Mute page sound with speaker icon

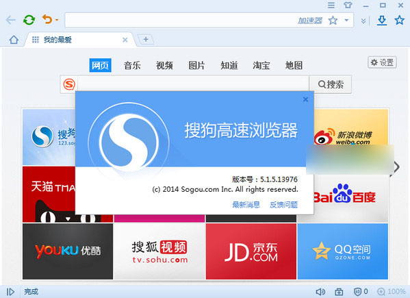tap(320, 292)
